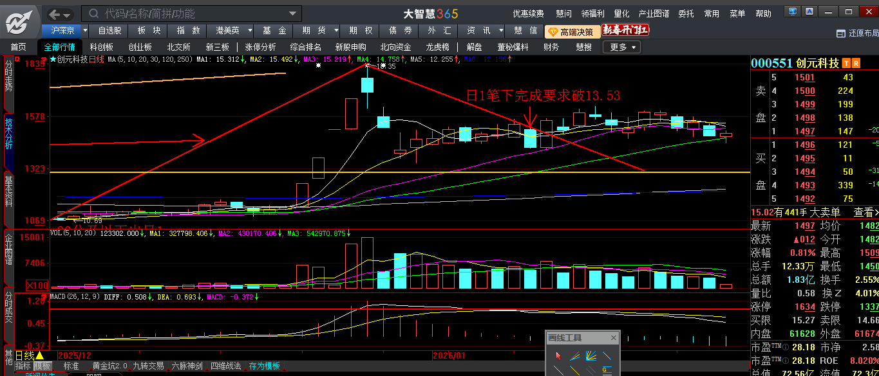Viewport: 879px width, 376px height.
Task: Toggle the 模板 mode button
Action: (42, 366)
